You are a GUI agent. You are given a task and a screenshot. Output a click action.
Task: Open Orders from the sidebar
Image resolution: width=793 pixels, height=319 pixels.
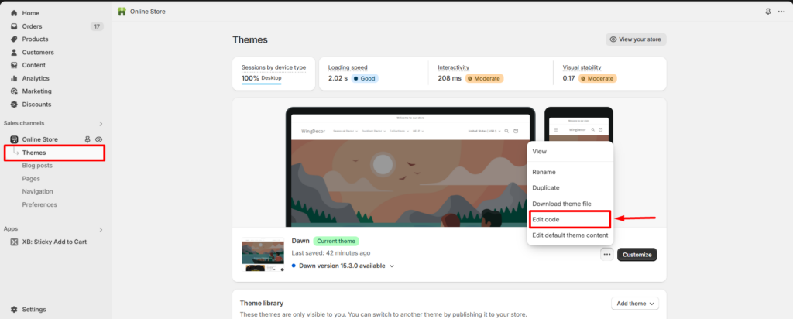tap(32, 26)
